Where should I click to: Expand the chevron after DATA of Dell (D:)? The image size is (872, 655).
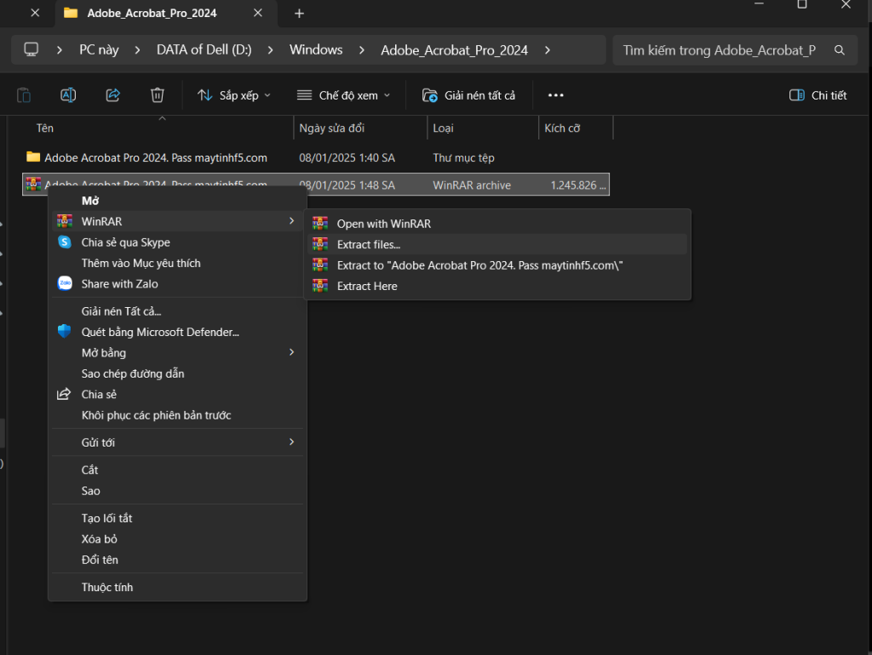270,50
